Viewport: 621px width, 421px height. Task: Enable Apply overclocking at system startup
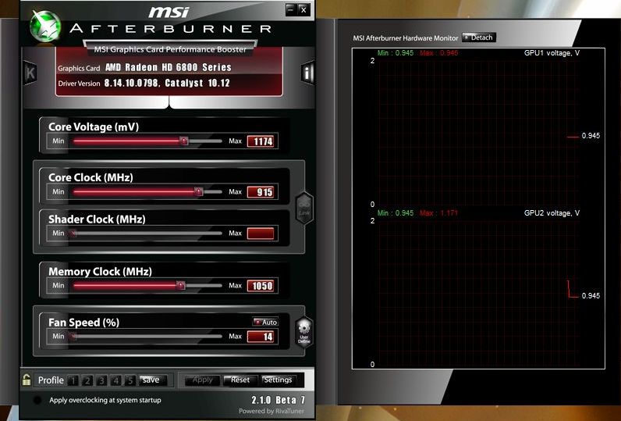(x=37, y=400)
